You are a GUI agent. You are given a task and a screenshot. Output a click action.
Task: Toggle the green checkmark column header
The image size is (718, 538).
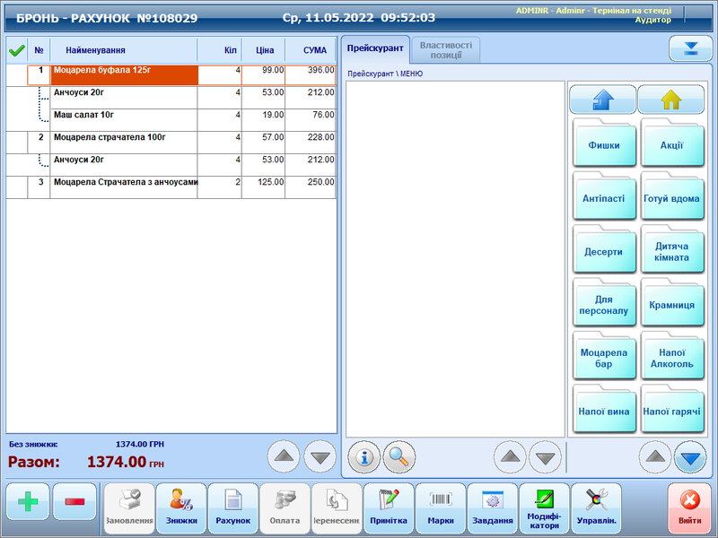[16, 50]
